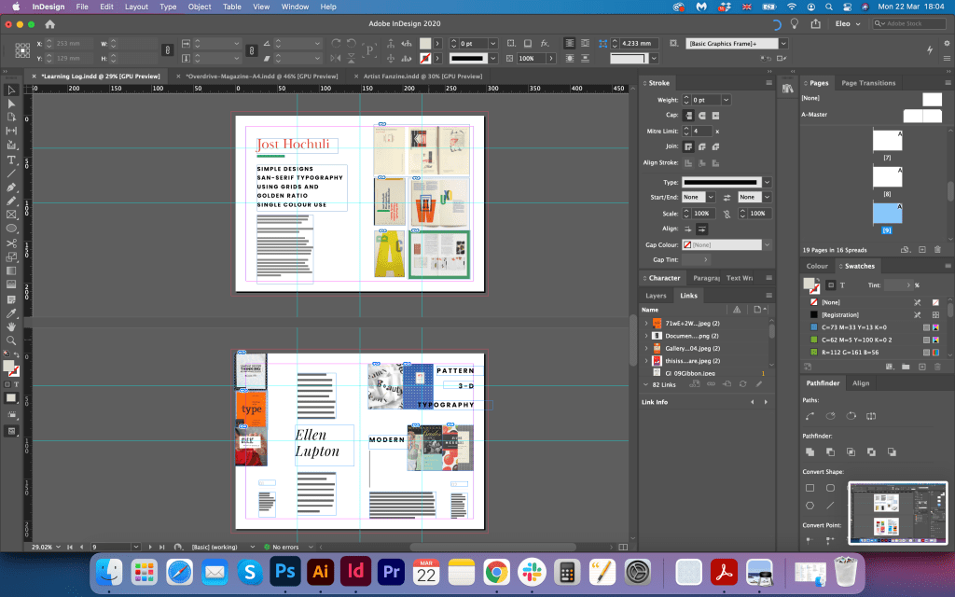Viewport: 955px width, 597px height.
Task: Click the Round Cap icon in Stroke panel
Action: tap(701, 115)
